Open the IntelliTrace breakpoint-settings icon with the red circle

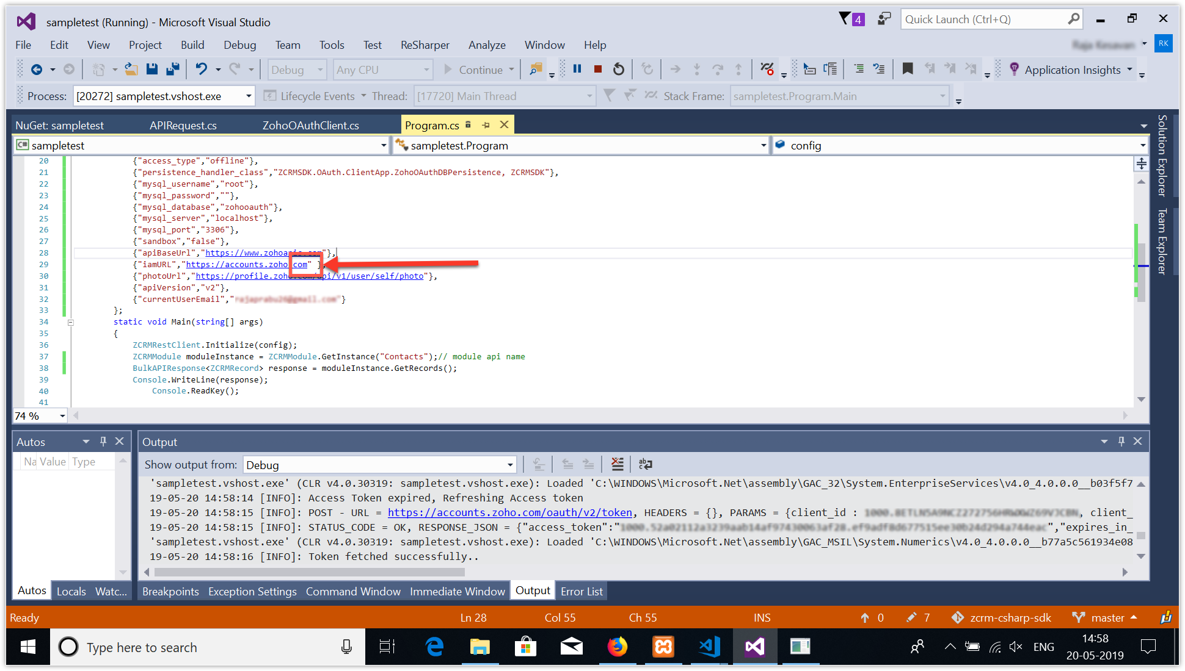tap(767, 69)
